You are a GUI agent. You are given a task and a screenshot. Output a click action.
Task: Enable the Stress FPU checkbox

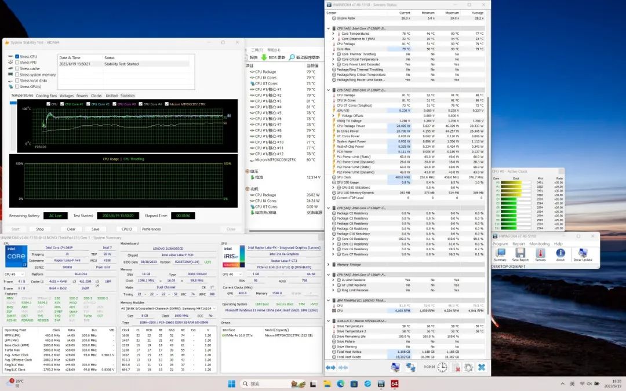(17, 63)
